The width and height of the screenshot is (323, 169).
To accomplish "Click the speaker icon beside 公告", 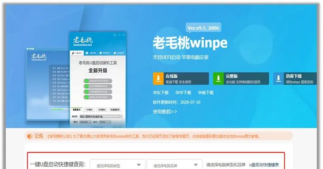I will [30, 136].
